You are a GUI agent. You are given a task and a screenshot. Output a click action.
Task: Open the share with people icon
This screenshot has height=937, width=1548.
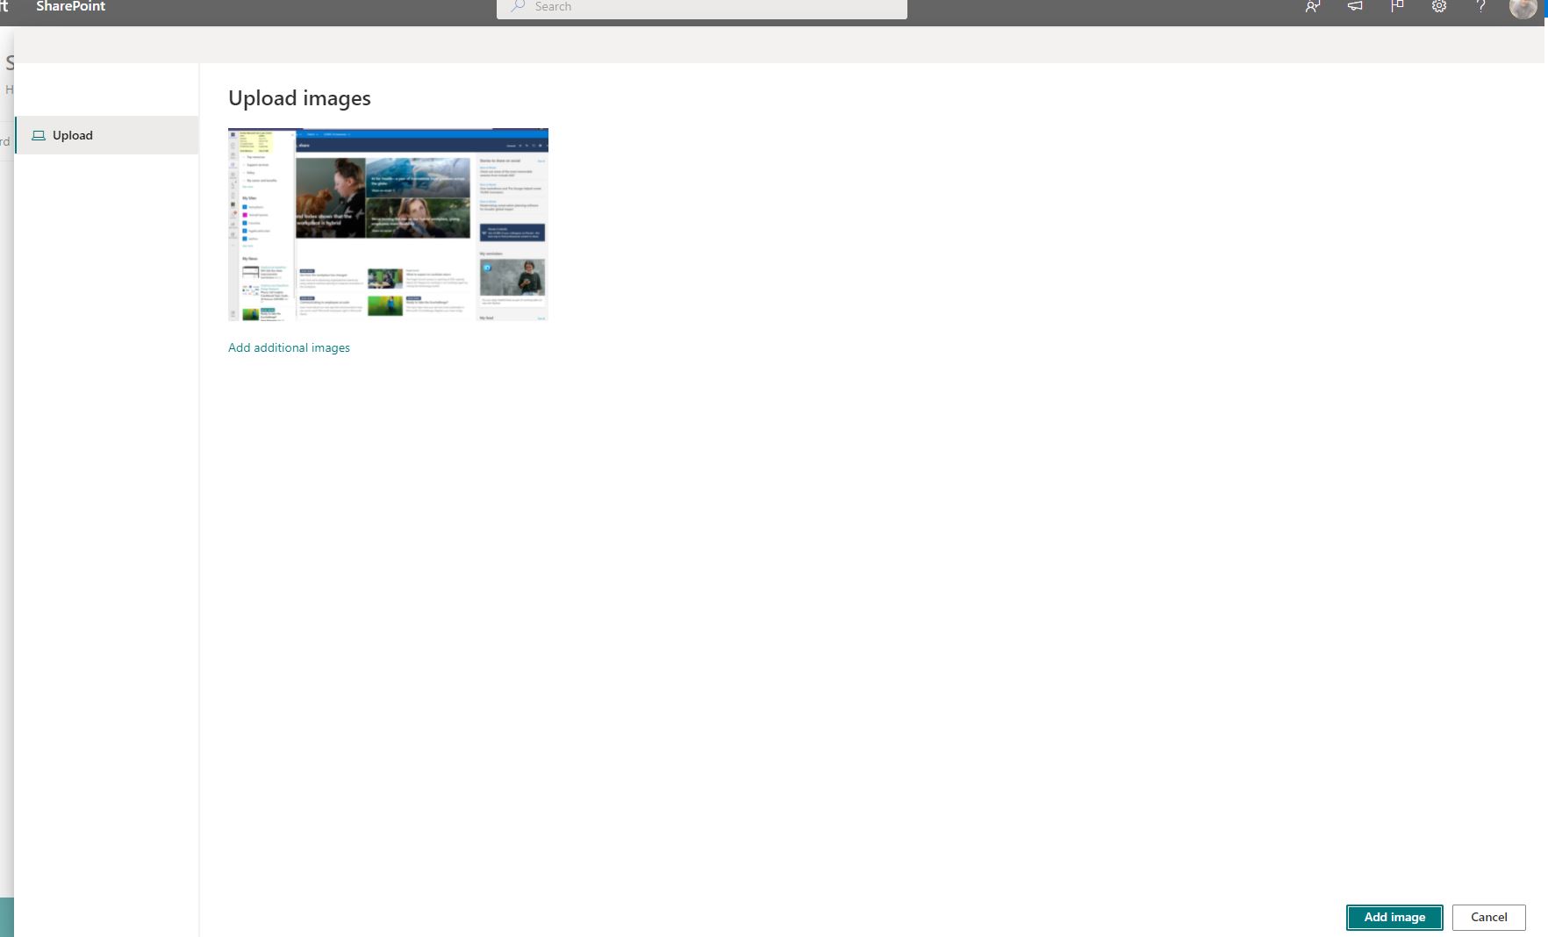1312,6
